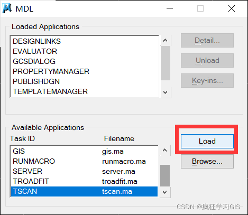Click the MicroStation MDL title bar icon
The image size is (248, 215).
click(x=7, y=8)
